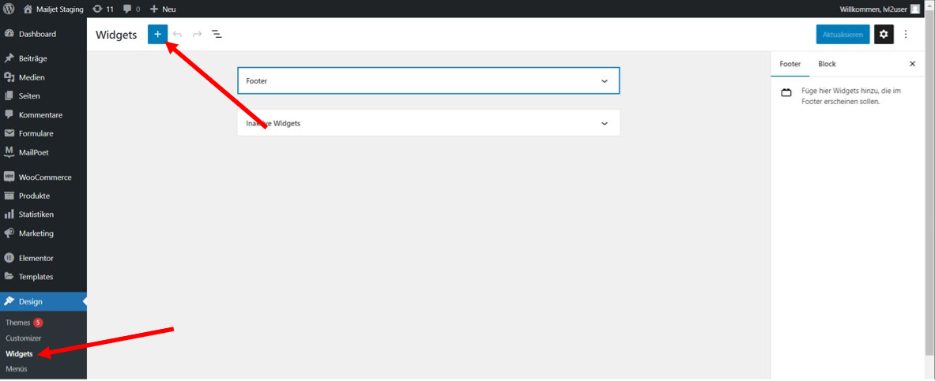Expand the Footer widget area chevron

pos(604,81)
